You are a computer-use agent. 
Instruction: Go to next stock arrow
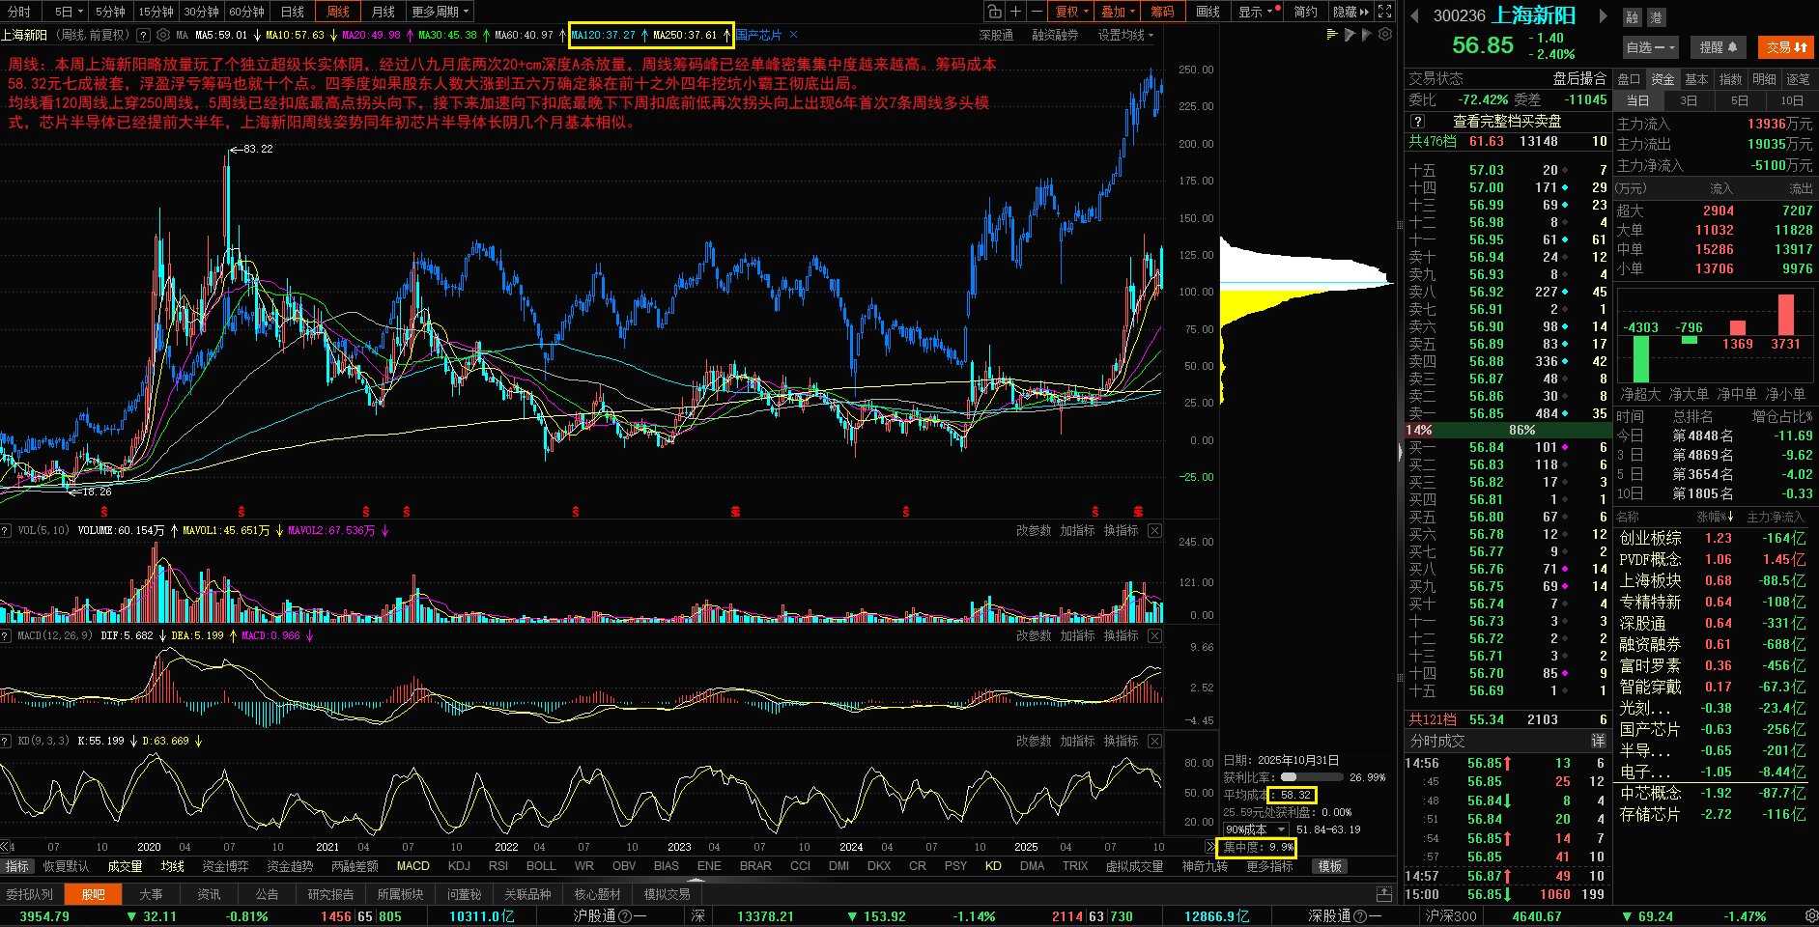[1603, 15]
